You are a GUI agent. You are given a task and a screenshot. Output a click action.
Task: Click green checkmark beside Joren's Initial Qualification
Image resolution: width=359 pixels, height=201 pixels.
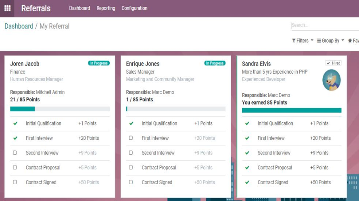15,123
